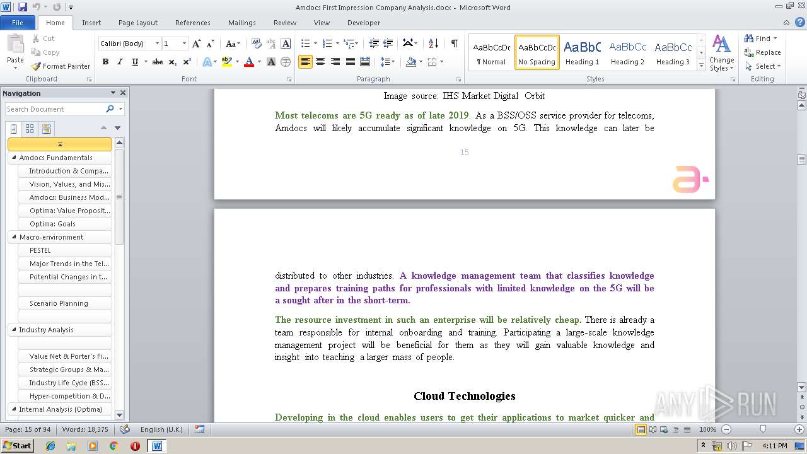Viewport: 807px width, 454px height.
Task: Click the Search Document field
Action: tap(55, 109)
